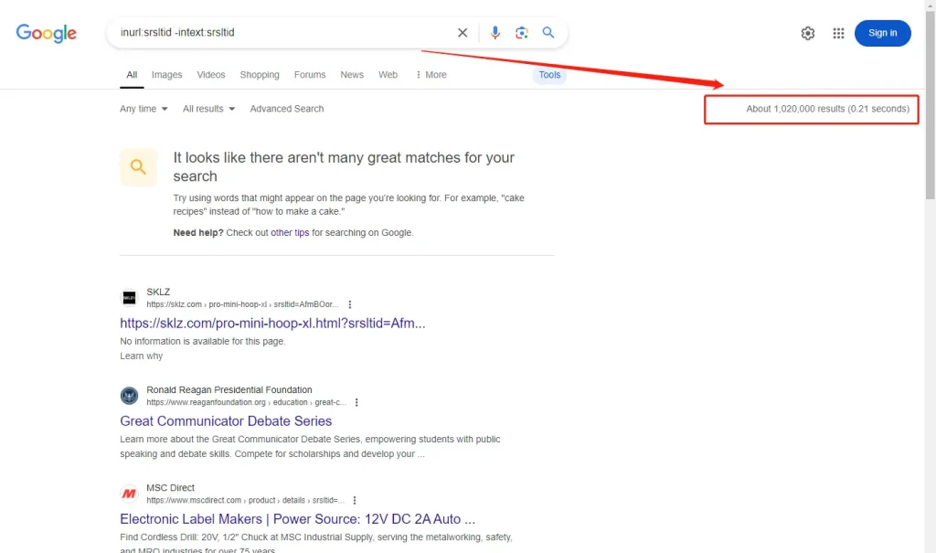The width and height of the screenshot is (936, 553).
Task: Submit search with magnifier icon
Action: click(x=548, y=33)
